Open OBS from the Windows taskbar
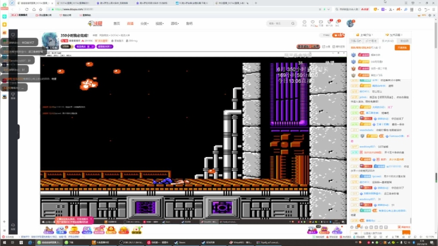The width and height of the screenshot is (438, 246). point(131,242)
